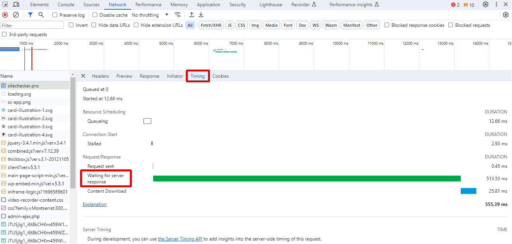Filter requests by Img type
Viewport: 512px width, 244px height.
pyautogui.click(x=255, y=25)
